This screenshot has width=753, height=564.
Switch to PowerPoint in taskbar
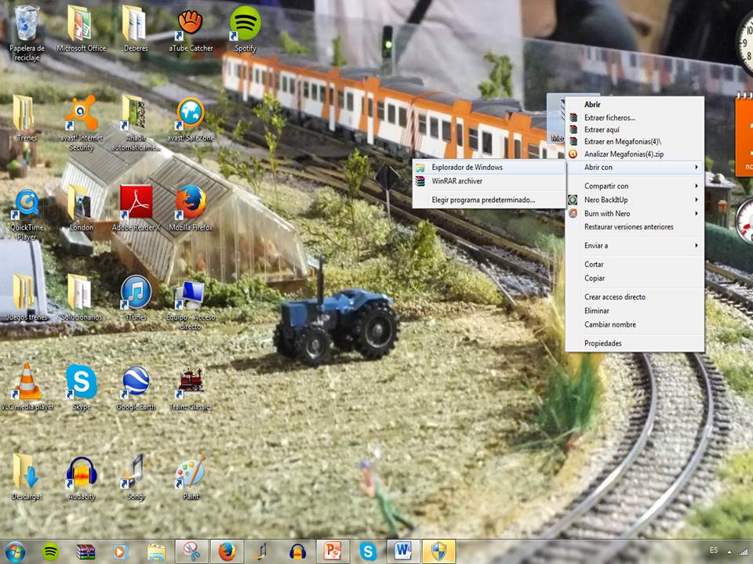pyautogui.click(x=333, y=551)
